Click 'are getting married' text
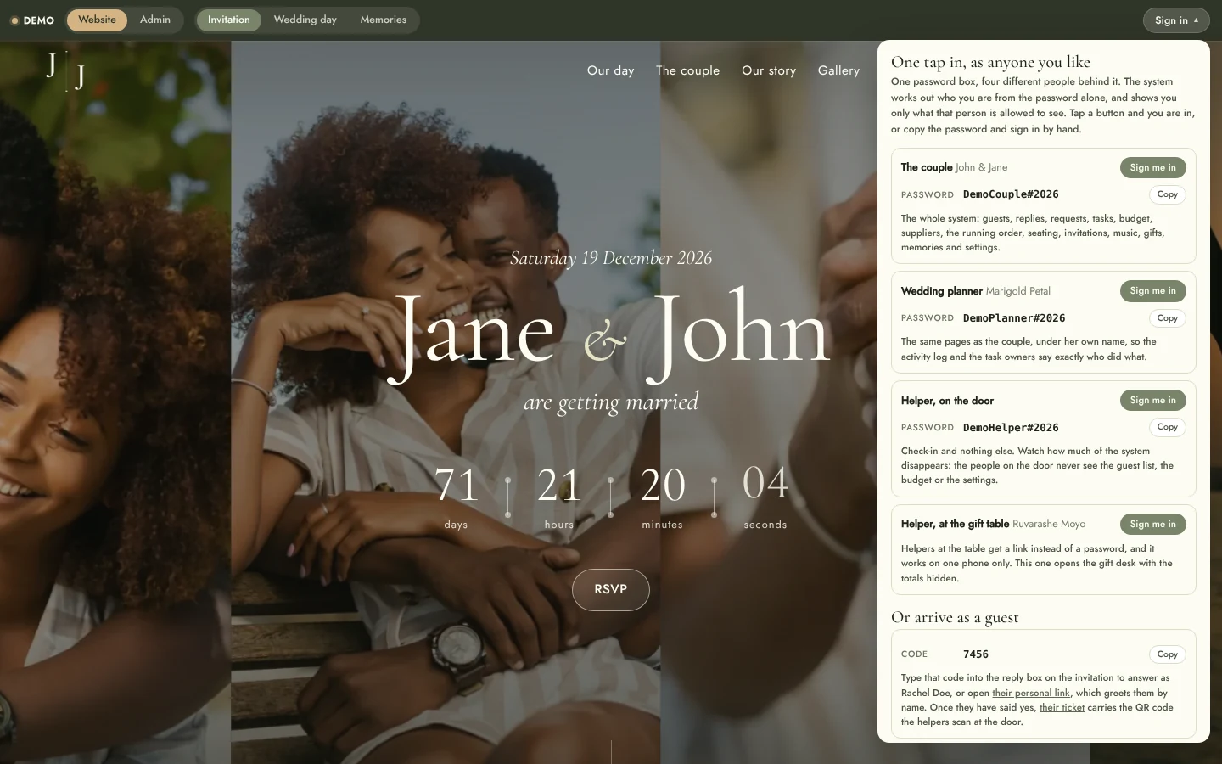Viewport: 1222px width, 764px height. (x=611, y=402)
